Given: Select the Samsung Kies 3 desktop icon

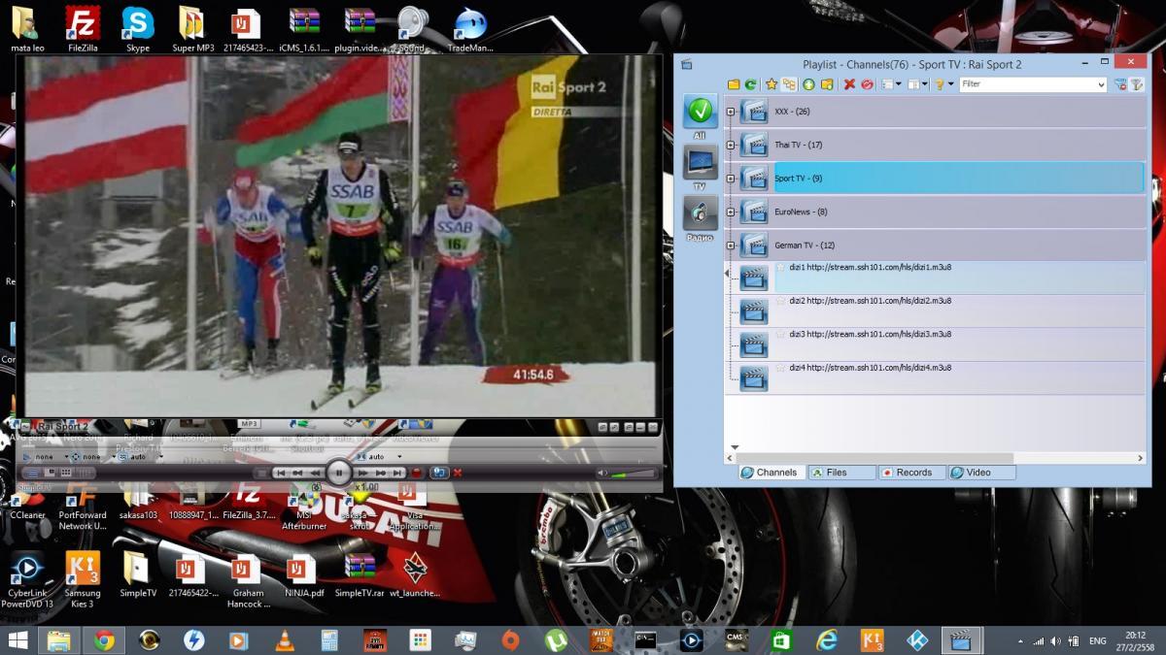Looking at the screenshot, I should [83, 580].
